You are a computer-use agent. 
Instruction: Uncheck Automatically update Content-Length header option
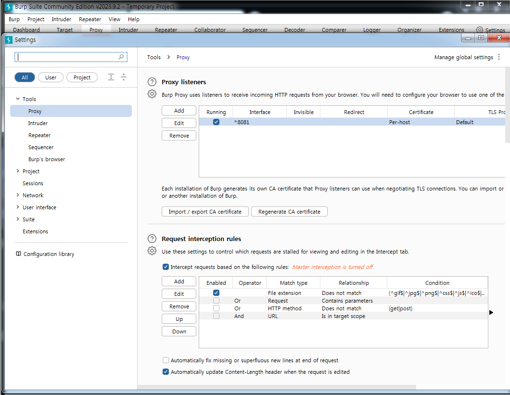coord(166,371)
